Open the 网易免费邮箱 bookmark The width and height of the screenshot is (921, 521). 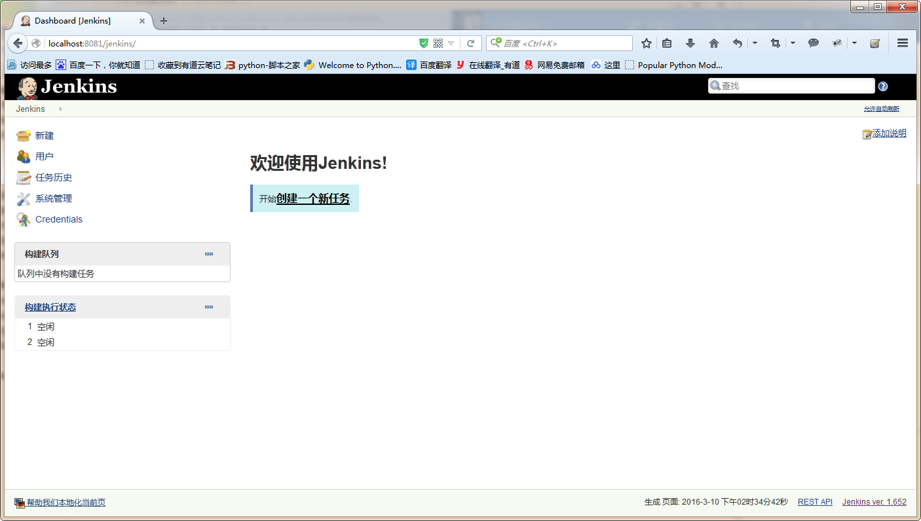coord(555,65)
